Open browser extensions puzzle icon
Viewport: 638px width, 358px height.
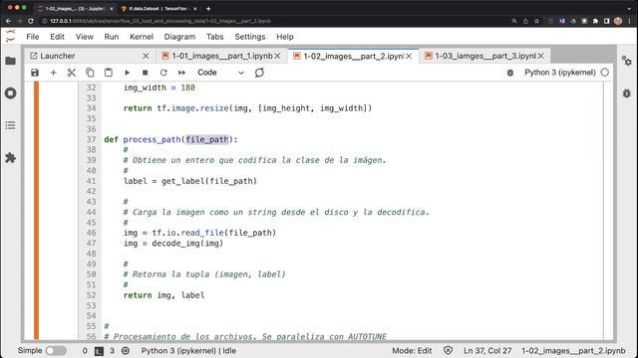pyautogui.click(x=596, y=21)
